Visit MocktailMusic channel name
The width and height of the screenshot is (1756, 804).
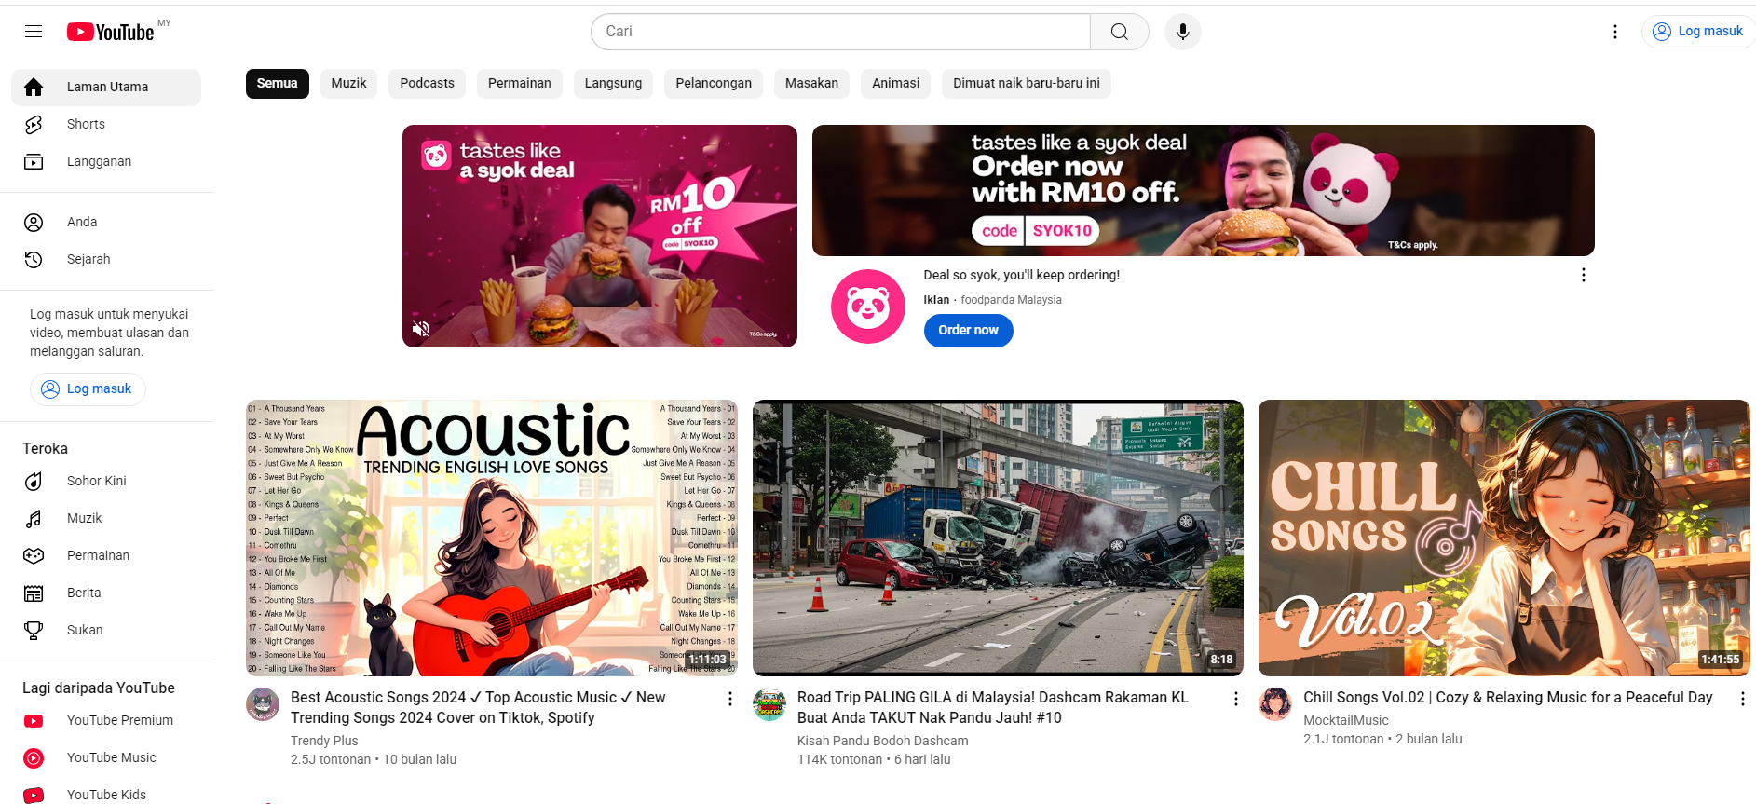1346,720
